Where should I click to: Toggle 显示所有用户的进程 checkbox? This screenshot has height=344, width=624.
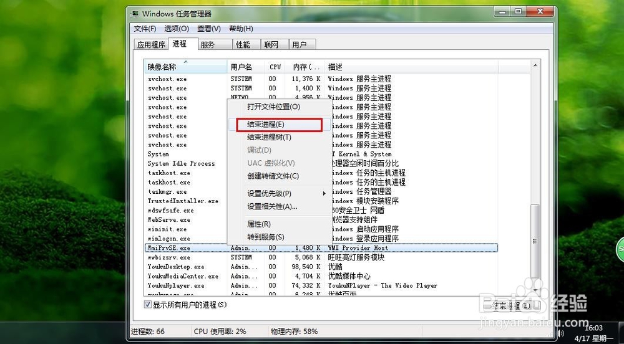(148, 305)
